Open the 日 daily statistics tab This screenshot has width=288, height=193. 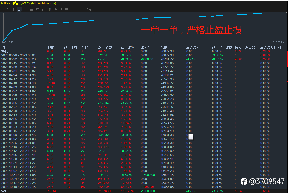pyautogui.click(x=12, y=9)
